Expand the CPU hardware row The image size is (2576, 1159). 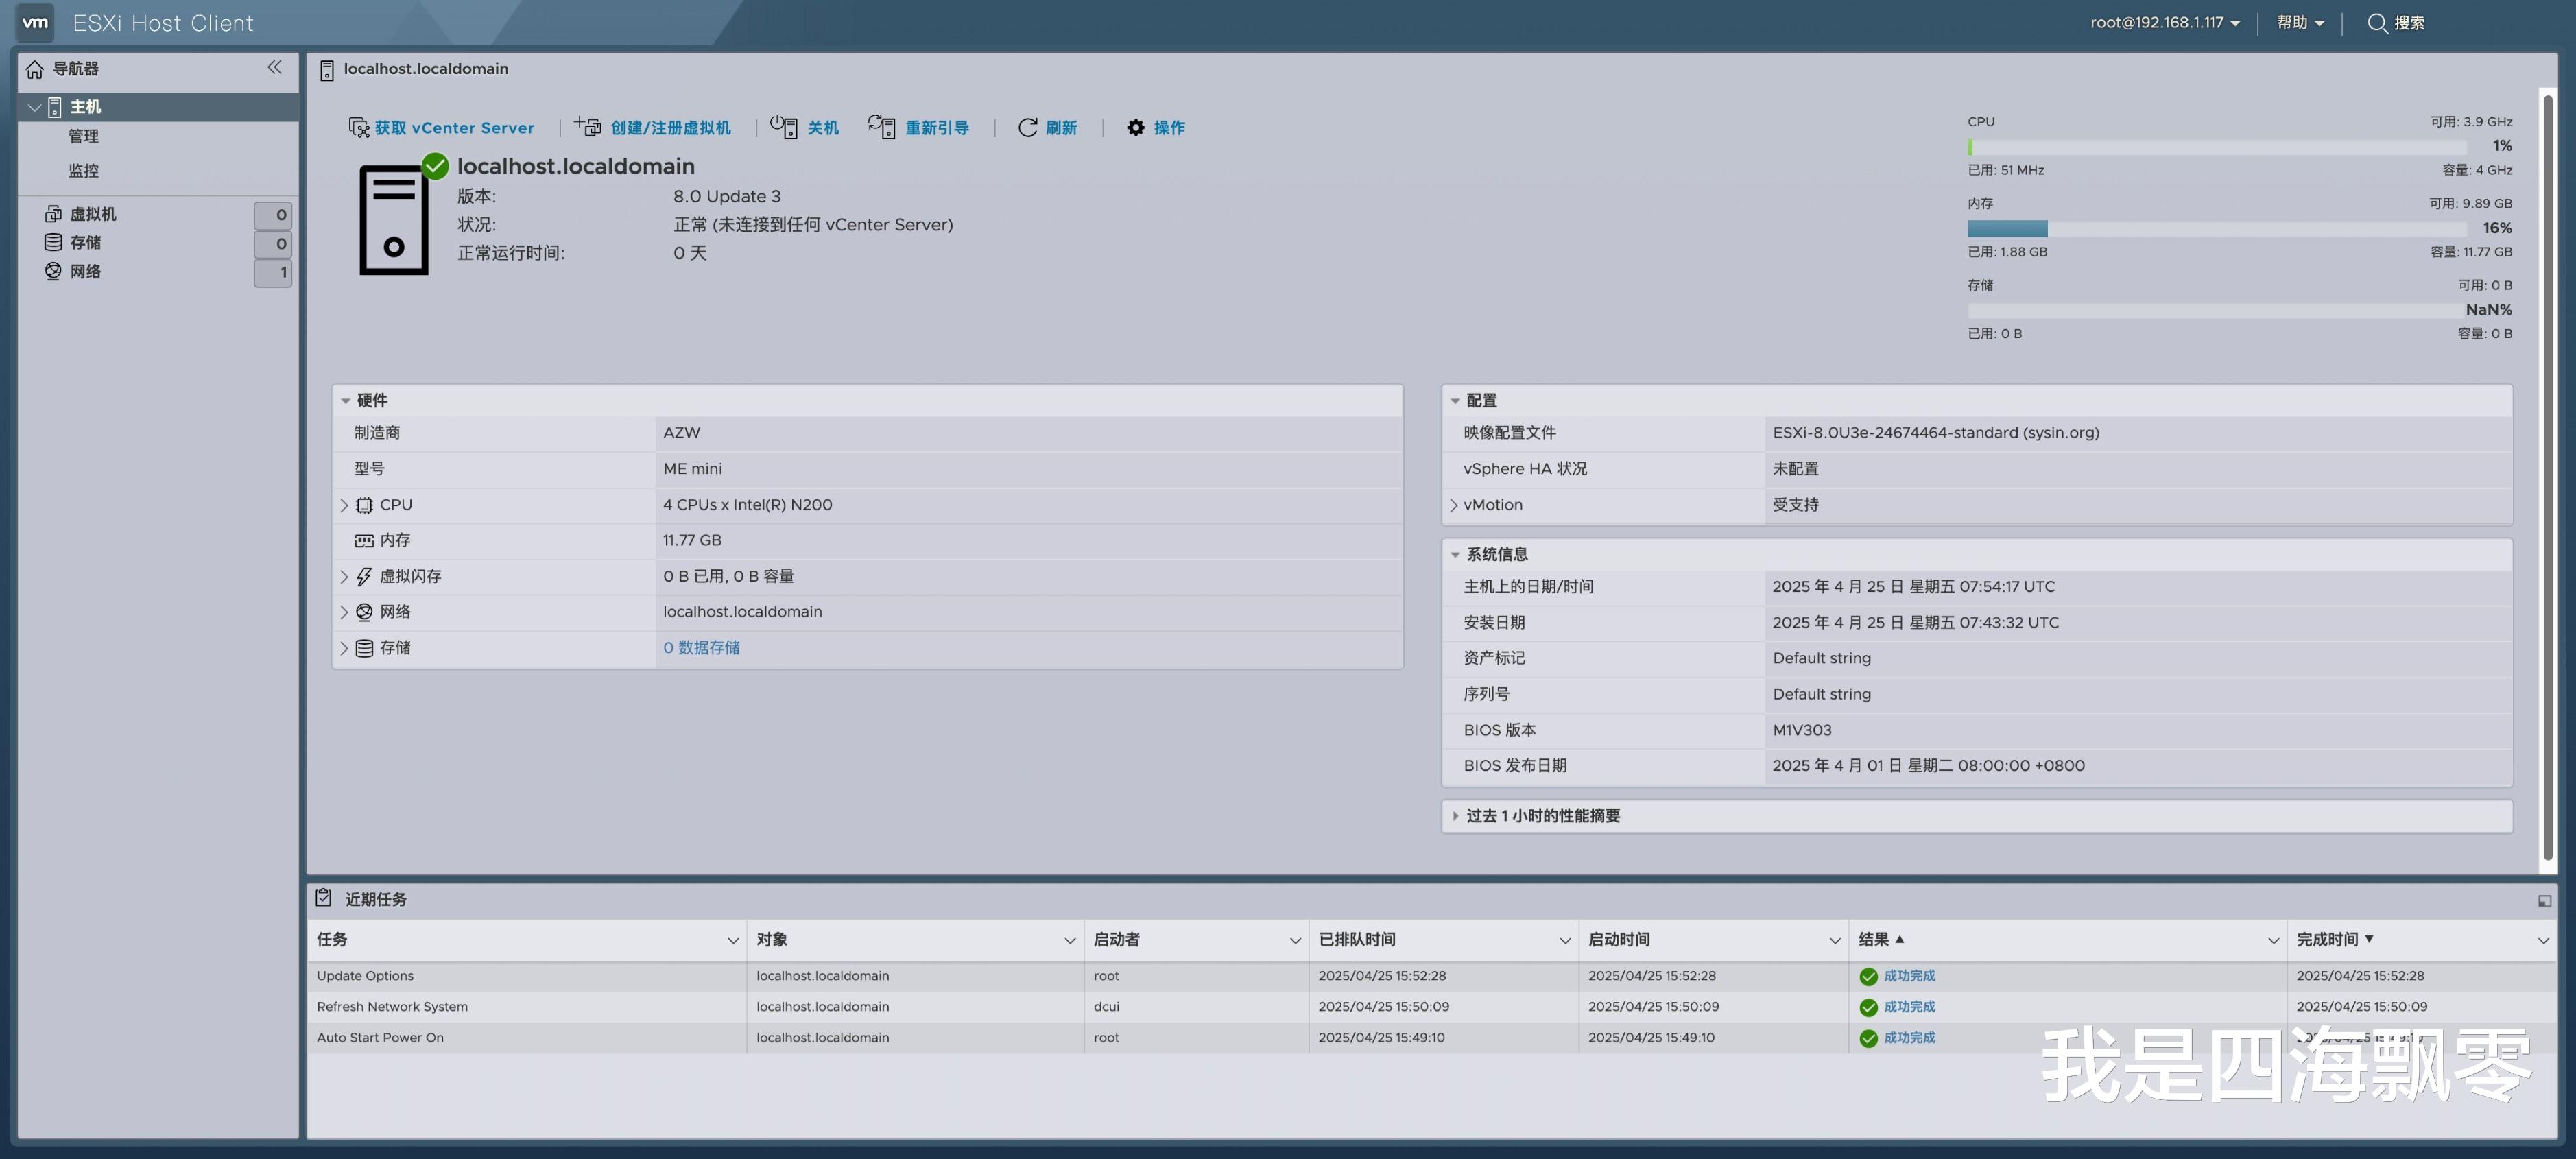pyautogui.click(x=344, y=505)
